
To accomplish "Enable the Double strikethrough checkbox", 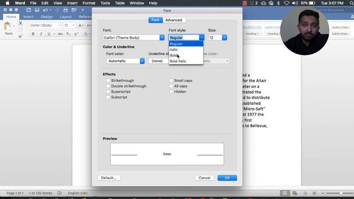I will [108, 86].
